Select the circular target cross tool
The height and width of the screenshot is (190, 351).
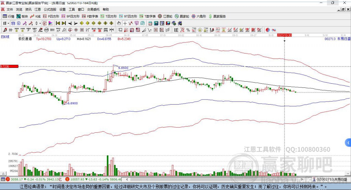(70, 30)
